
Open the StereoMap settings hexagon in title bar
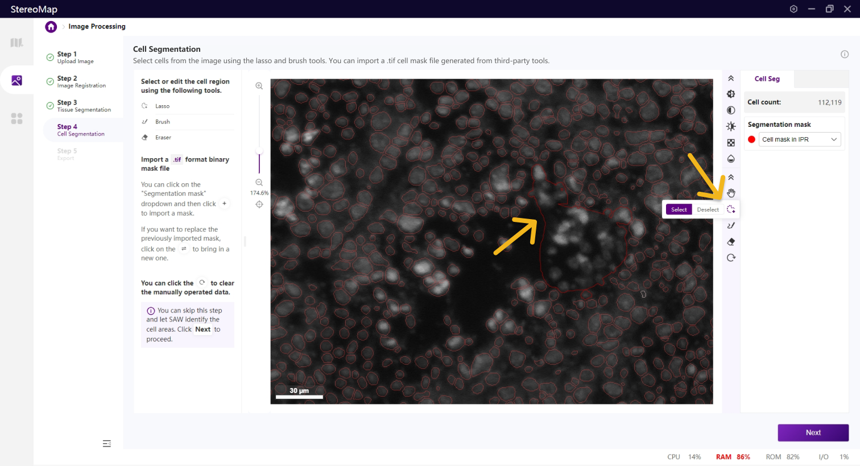(793, 9)
